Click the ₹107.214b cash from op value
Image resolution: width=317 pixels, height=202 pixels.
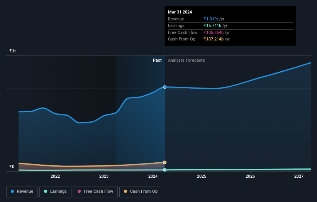214,39
